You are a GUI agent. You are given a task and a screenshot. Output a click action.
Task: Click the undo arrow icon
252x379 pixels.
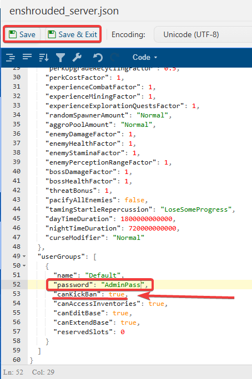click(x=98, y=57)
